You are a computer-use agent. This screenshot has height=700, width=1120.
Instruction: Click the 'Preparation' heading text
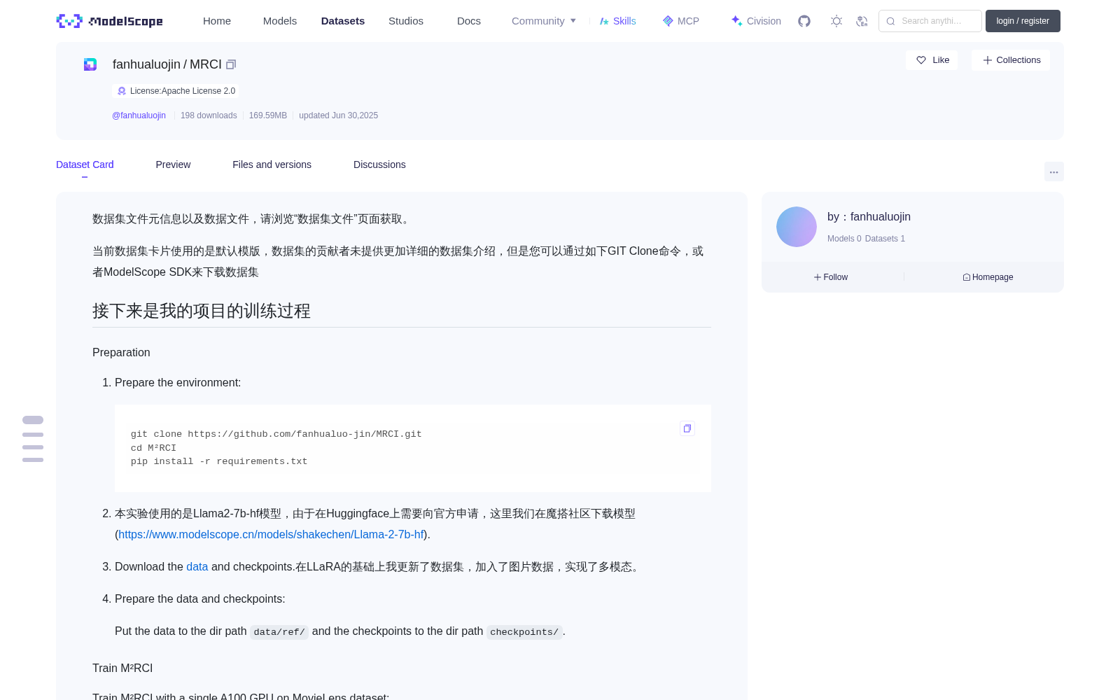pyautogui.click(x=121, y=352)
